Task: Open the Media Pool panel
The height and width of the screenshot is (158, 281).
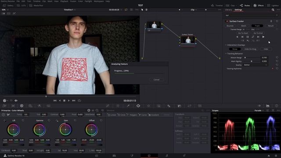Action: (36, 6)
